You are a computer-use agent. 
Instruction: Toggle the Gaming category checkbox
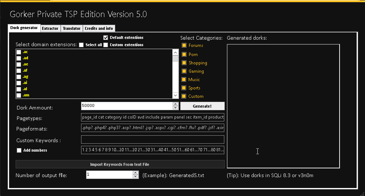(x=184, y=71)
